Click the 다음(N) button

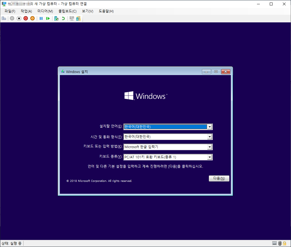point(219,178)
